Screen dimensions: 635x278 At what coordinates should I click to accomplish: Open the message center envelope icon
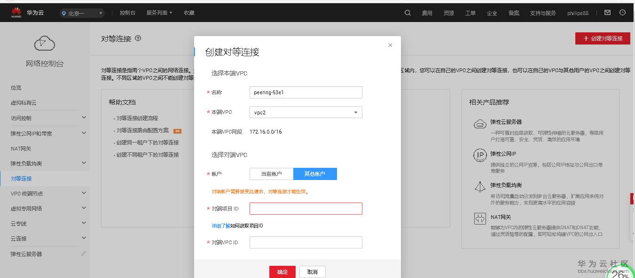click(x=608, y=13)
